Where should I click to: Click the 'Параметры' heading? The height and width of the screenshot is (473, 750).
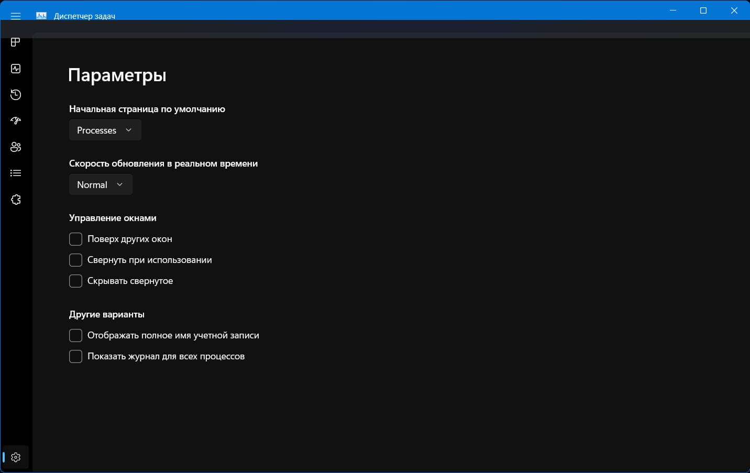pyautogui.click(x=117, y=75)
